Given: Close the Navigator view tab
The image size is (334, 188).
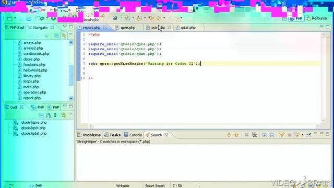Looking at the screenshot, I should coord(52,28).
